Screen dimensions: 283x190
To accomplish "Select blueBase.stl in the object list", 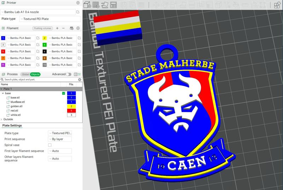I will click(18, 102).
